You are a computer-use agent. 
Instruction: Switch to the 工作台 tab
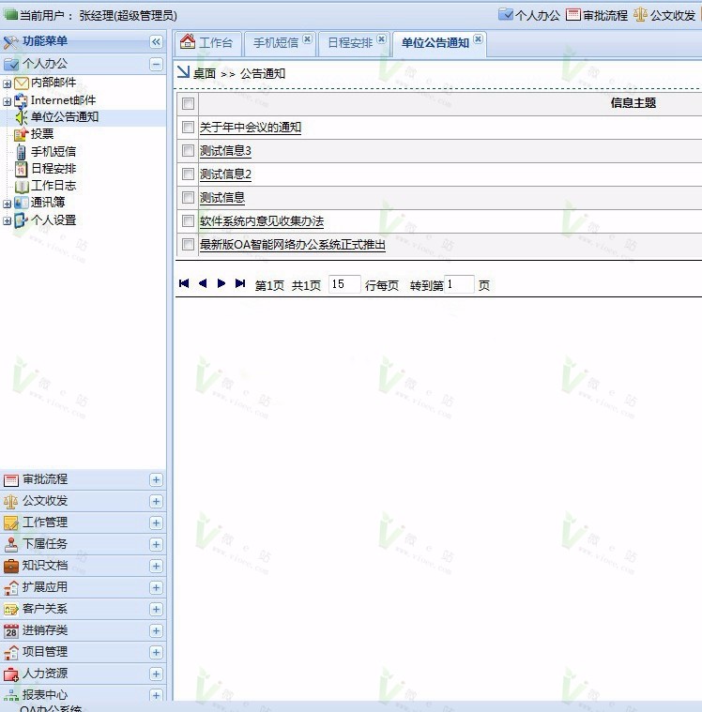click(x=207, y=43)
